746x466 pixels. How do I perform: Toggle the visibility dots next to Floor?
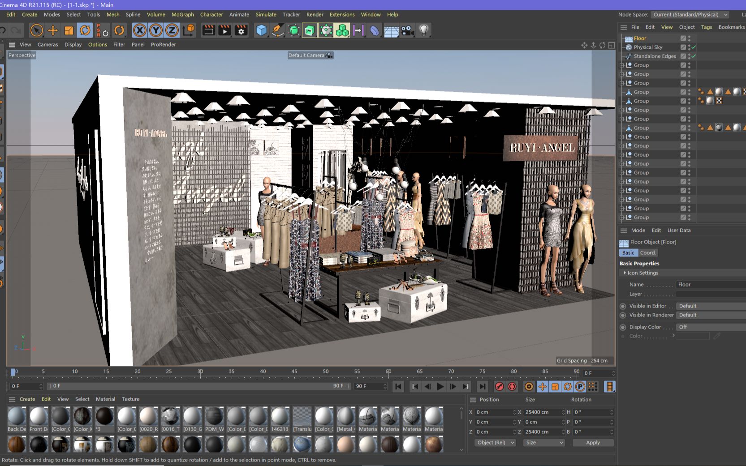tap(689, 38)
